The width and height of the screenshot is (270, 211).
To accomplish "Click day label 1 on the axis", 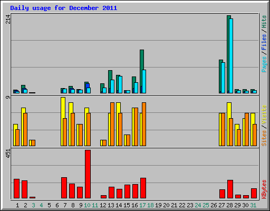I will click(17, 205).
